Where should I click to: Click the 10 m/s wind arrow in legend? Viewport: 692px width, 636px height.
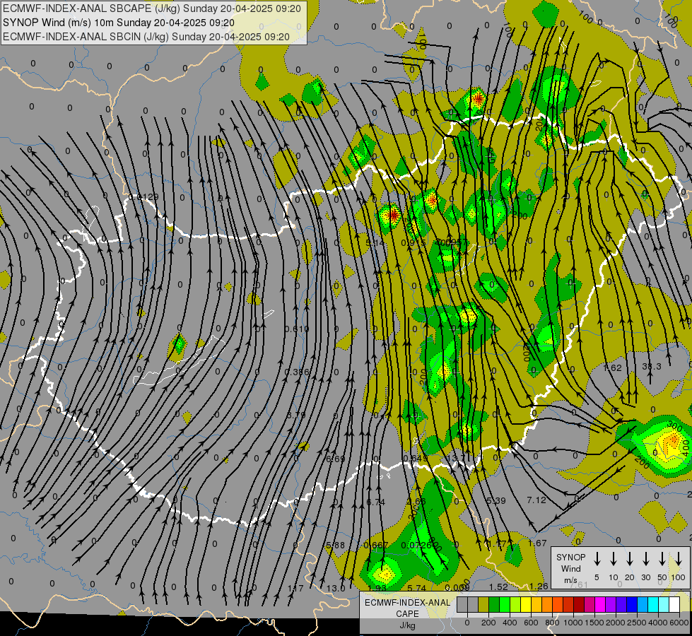614,559
